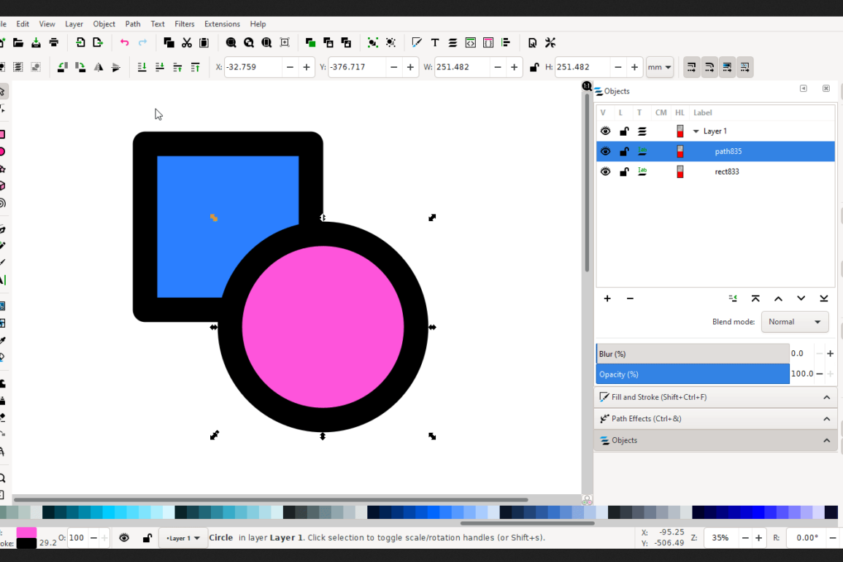This screenshot has height=562, width=843.
Task: Open the Blend mode Normal dropdown
Action: click(794, 322)
